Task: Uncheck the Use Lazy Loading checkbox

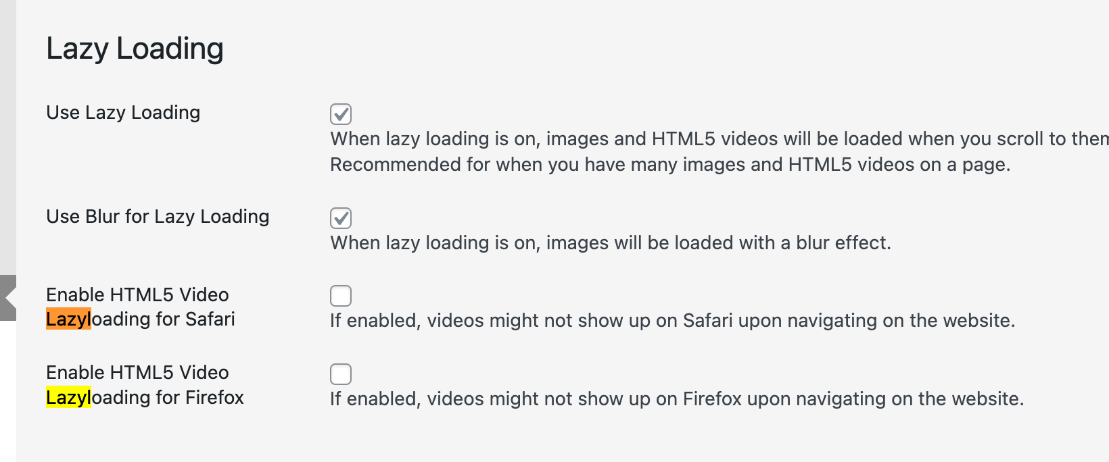Action: [341, 114]
